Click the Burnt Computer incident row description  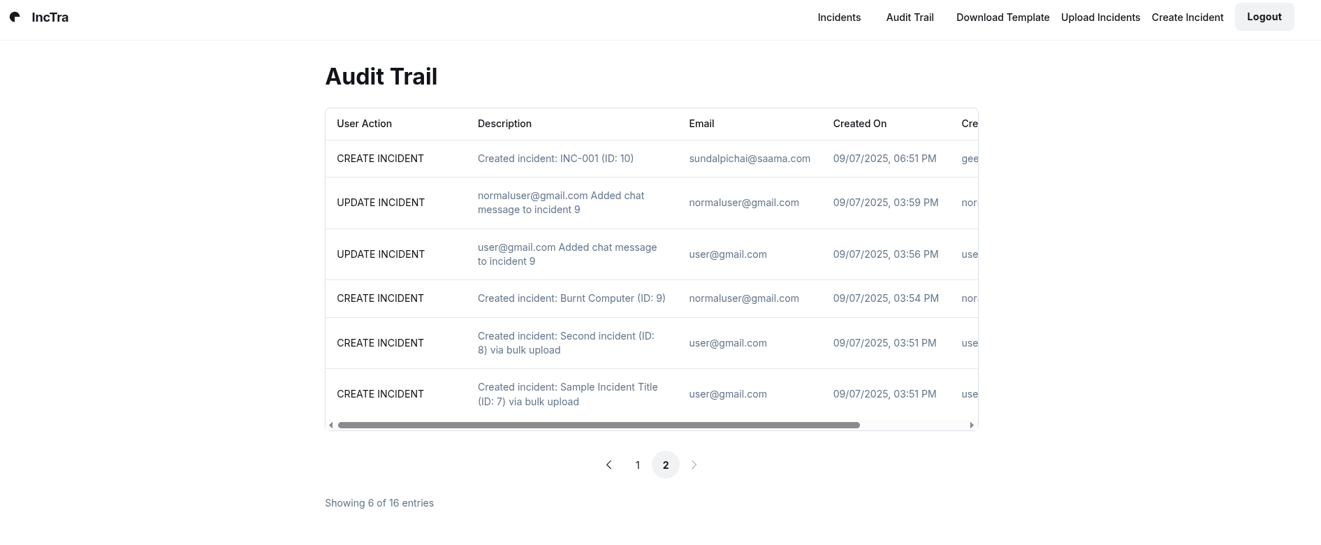[x=571, y=298]
